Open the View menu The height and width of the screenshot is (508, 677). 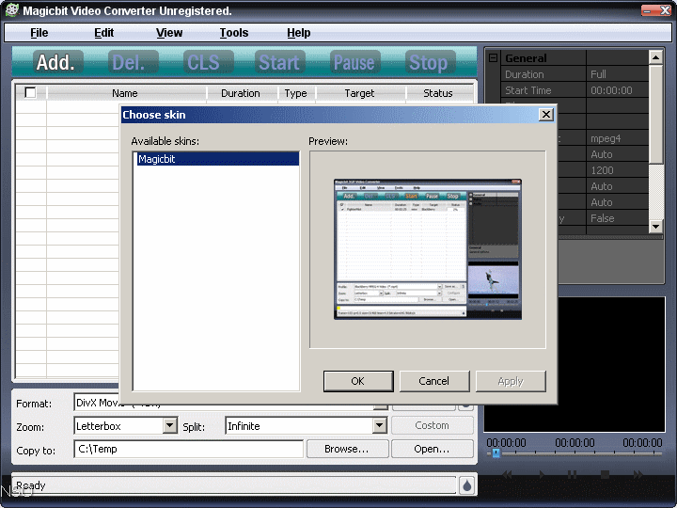169,33
